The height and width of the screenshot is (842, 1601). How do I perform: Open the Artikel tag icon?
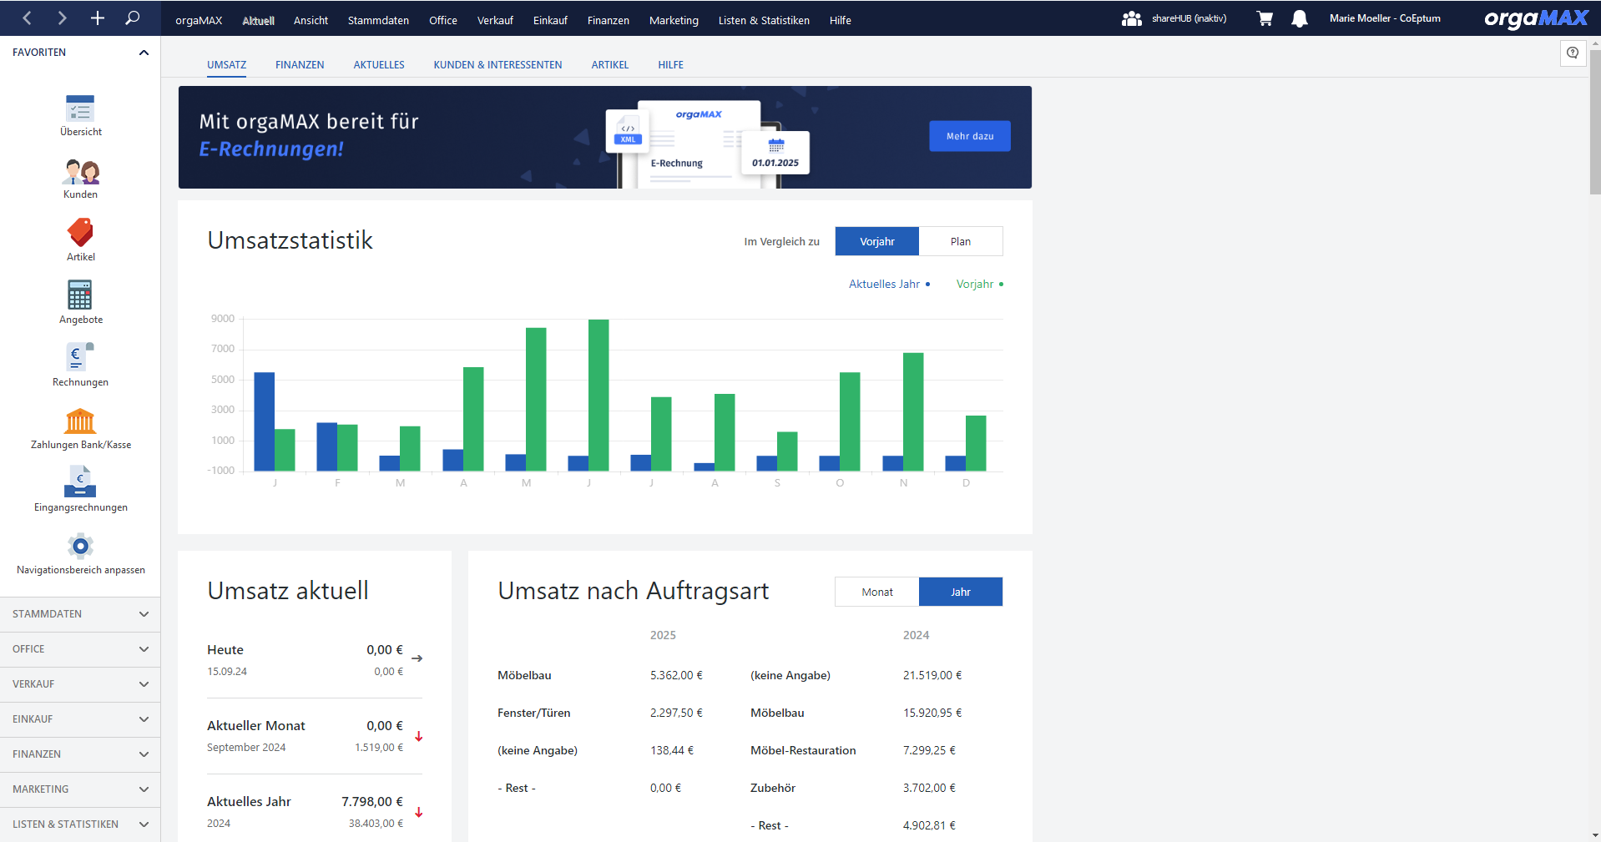point(80,234)
